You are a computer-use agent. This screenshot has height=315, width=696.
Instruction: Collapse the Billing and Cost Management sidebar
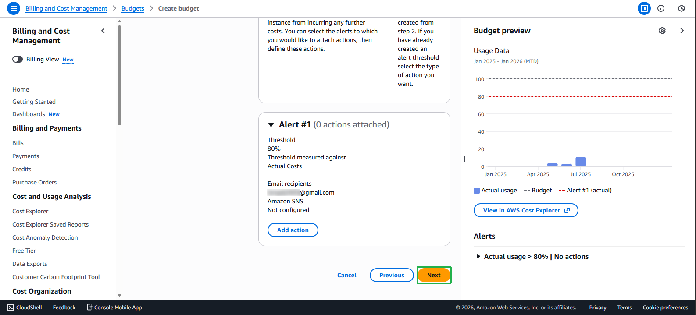click(103, 31)
